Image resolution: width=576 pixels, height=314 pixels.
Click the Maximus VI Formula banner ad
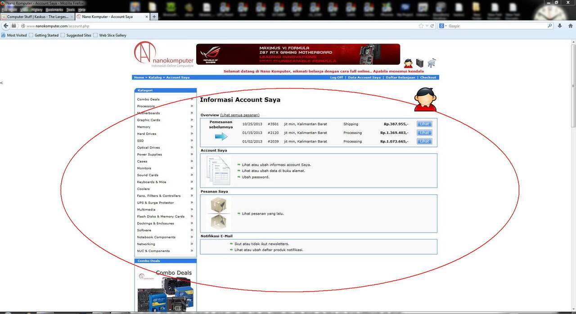[298, 54]
